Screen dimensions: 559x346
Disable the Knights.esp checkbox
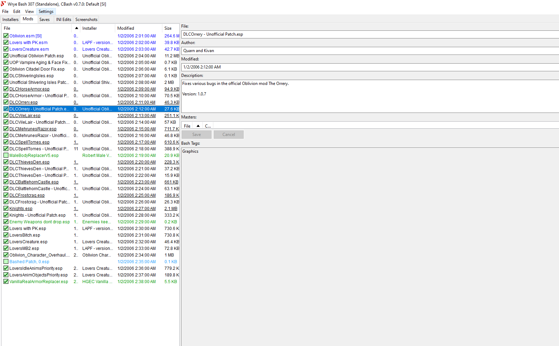tap(6, 208)
